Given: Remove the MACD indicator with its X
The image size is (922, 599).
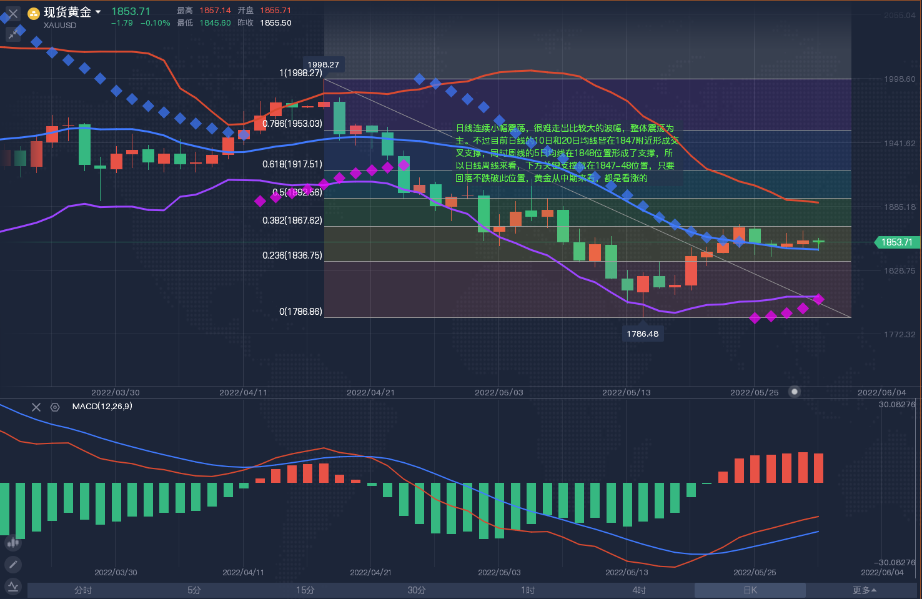Looking at the screenshot, I should tap(36, 407).
